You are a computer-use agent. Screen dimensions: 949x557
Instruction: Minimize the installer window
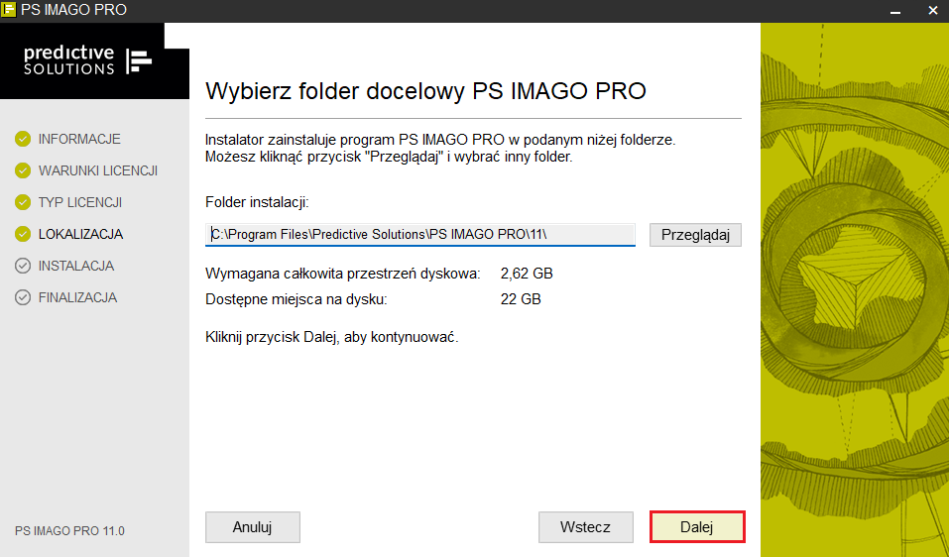pyautogui.click(x=895, y=11)
